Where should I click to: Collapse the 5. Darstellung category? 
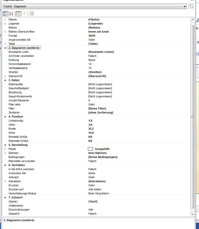click(5, 145)
